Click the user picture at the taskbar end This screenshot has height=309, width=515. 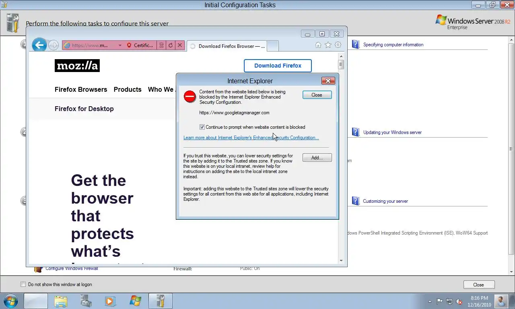[x=501, y=301]
